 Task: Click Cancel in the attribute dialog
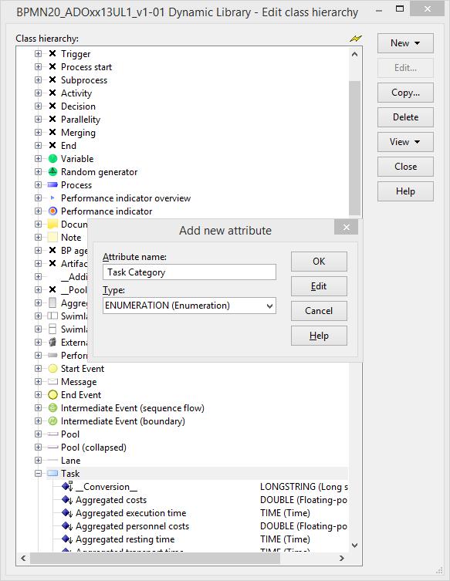point(319,311)
